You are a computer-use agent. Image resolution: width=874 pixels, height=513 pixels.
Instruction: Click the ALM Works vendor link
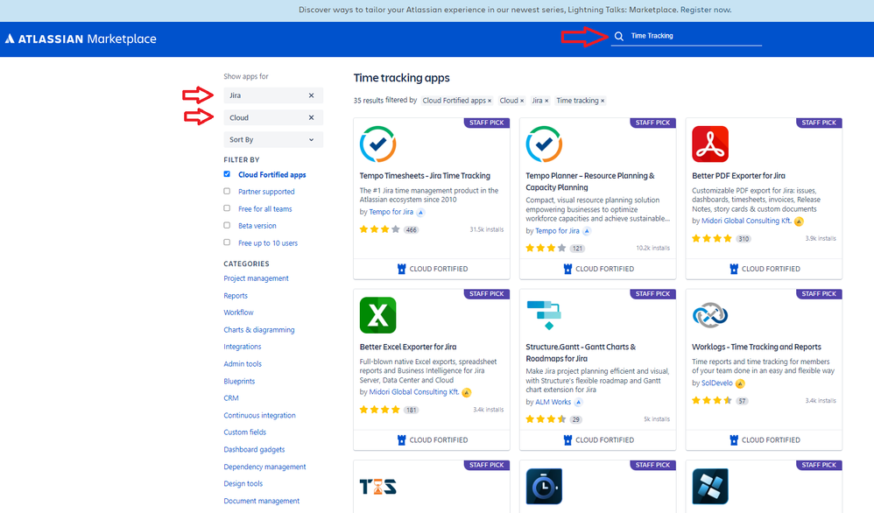point(553,402)
